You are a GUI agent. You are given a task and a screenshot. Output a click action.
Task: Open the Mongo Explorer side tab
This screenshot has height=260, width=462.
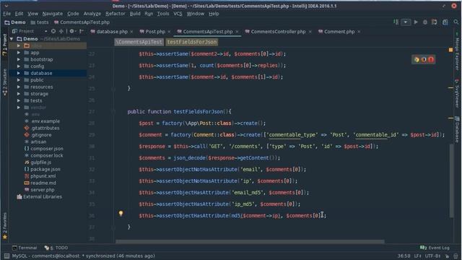tap(457, 51)
